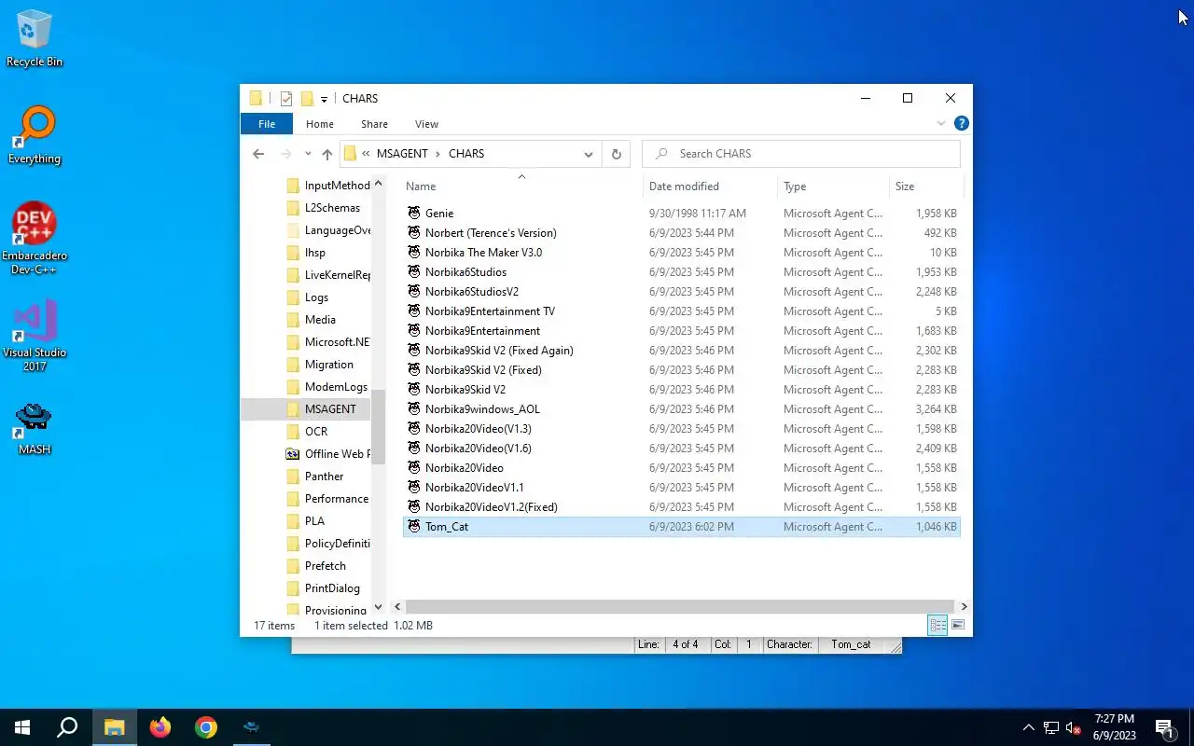Click the Tom_Cat agent file icon
1194x746 pixels.
(x=414, y=526)
